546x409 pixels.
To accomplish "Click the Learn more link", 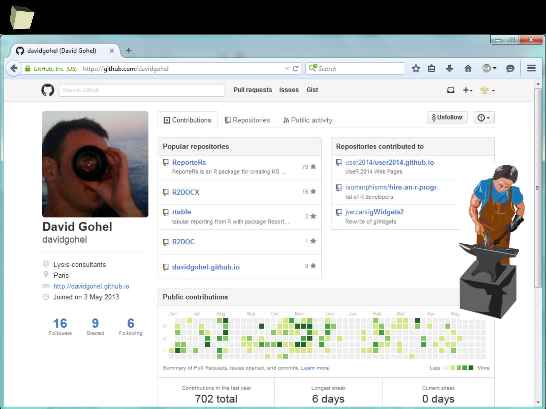I will [x=315, y=368].
